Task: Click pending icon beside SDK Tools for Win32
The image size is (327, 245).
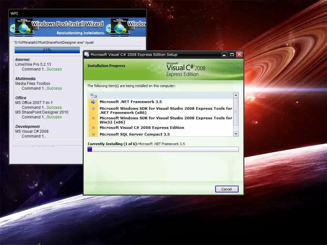Action: [93, 118]
